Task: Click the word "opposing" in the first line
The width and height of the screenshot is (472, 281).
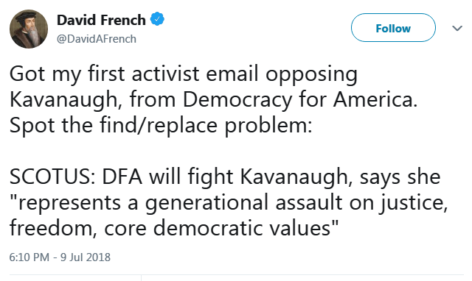Action: pyautogui.click(x=311, y=74)
